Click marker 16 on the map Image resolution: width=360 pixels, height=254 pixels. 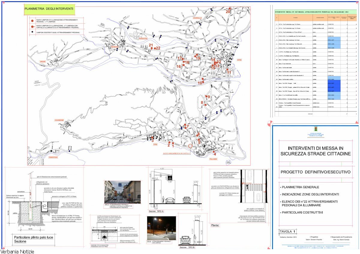point(179,66)
